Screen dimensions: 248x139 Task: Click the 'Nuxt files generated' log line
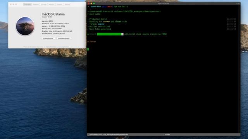(x=100, y=29)
